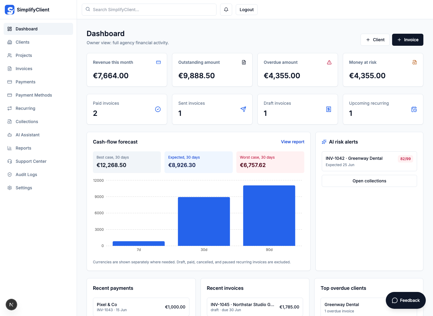Click the sparkle icon beside AI risk alerts
Screen dimensions: 433x316
324,142
